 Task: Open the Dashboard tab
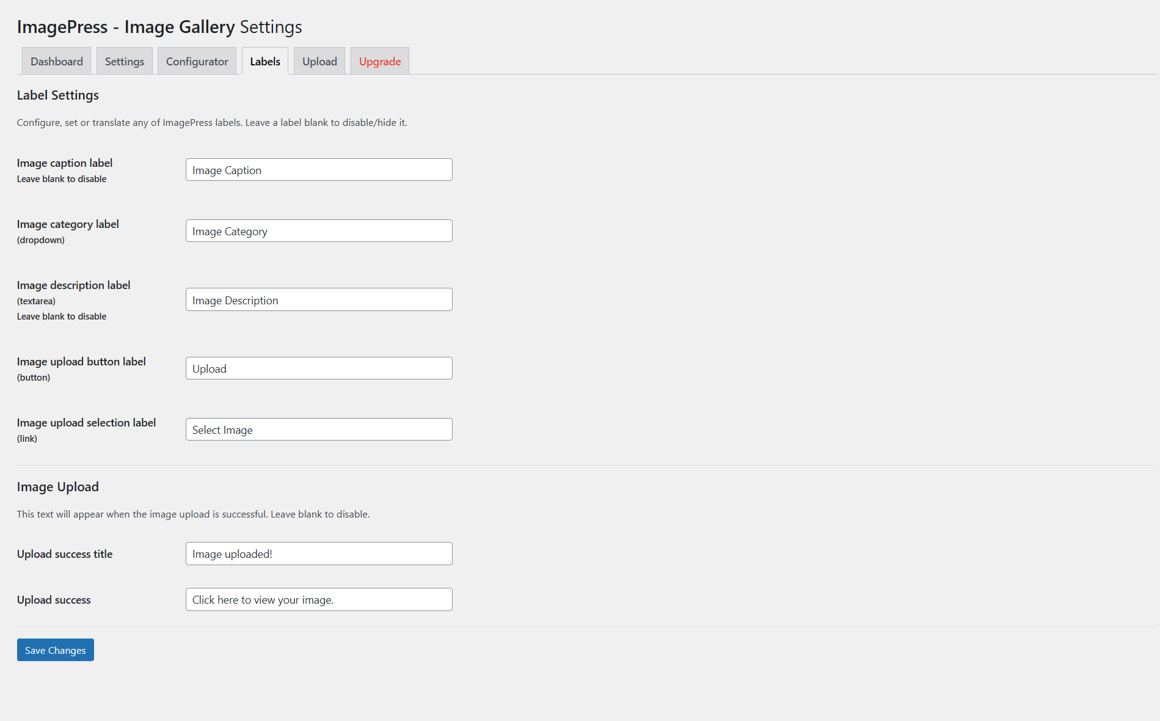(x=56, y=61)
